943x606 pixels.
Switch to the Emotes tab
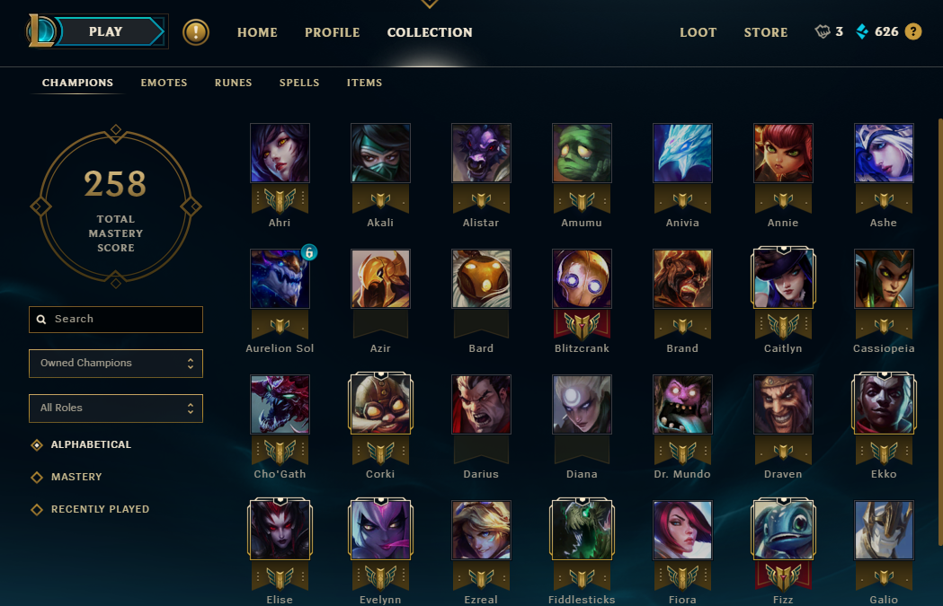pos(164,83)
